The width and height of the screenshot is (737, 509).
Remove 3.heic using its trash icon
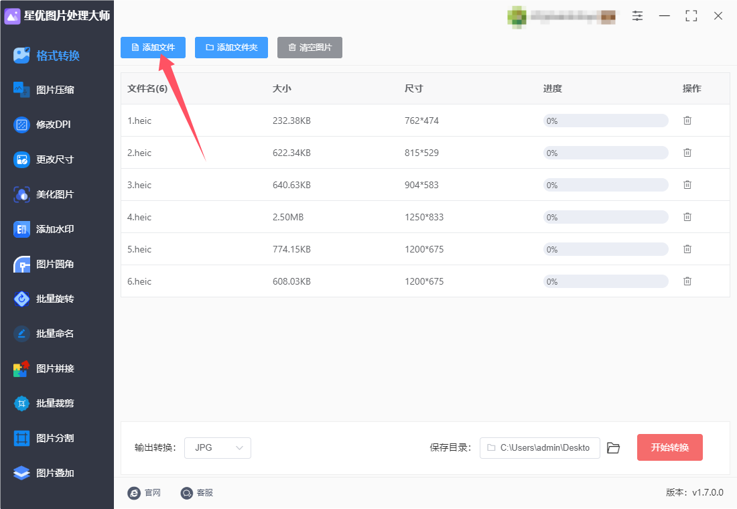687,185
